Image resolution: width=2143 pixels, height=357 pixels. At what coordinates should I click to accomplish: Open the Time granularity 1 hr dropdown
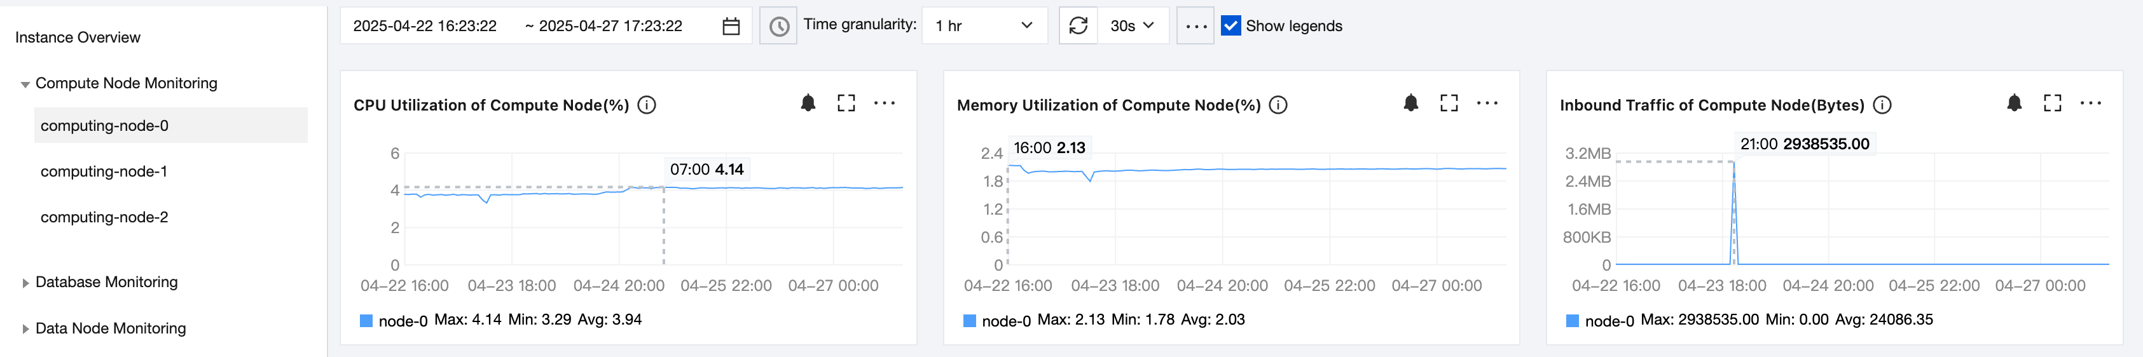click(984, 26)
